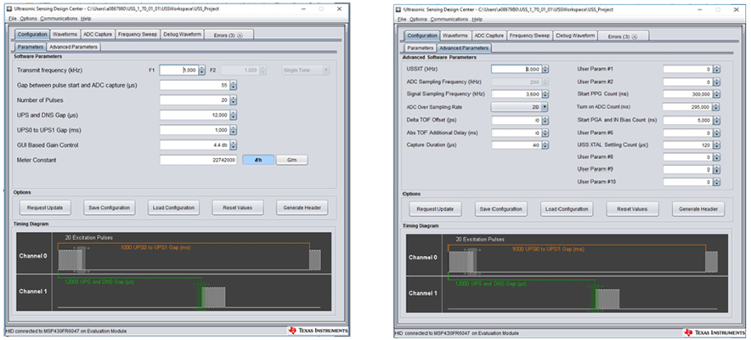Close the Errors (3) tab in left window
Viewport: 751px width, 340px height.
pyautogui.click(x=240, y=36)
